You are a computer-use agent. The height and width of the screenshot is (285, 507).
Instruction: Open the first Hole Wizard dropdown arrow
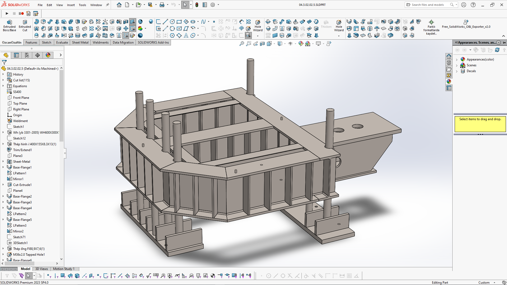point(258,36)
